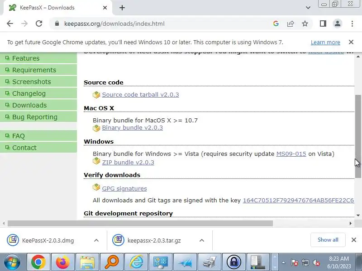Open the signing key fingerprint link
This screenshot has width=362, height=271.
coord(298,200)
